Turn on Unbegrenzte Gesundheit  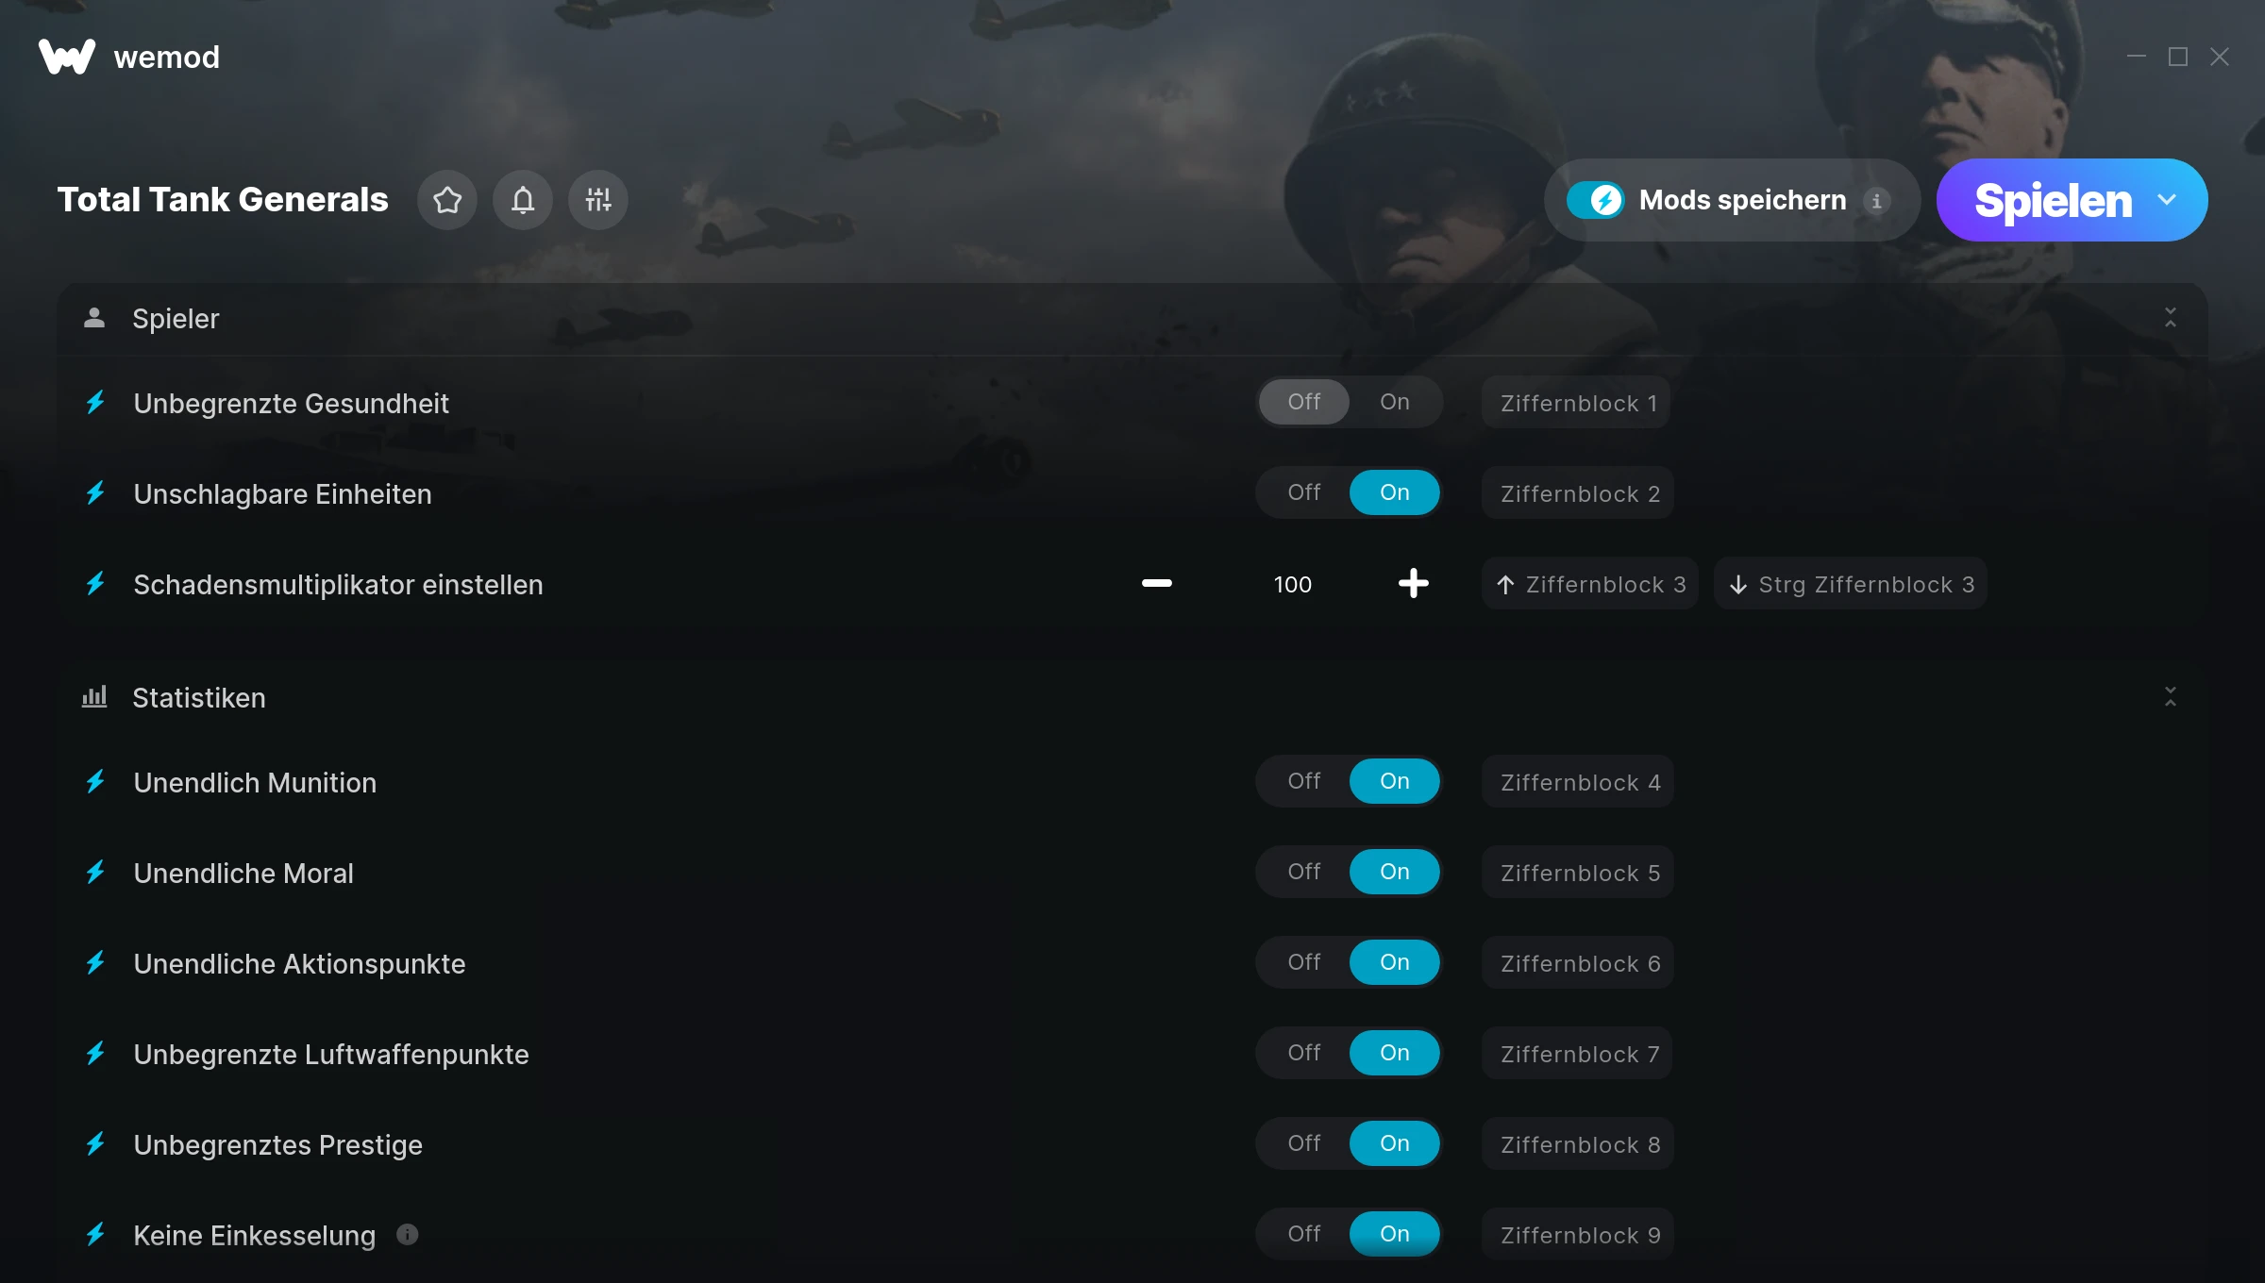[1395, 402]
